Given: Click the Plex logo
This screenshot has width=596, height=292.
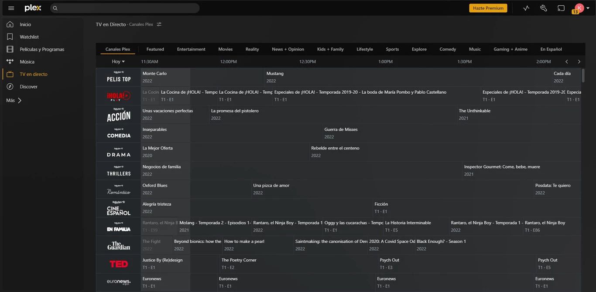Looking at the screenshot, I should [x=33, y=8].
